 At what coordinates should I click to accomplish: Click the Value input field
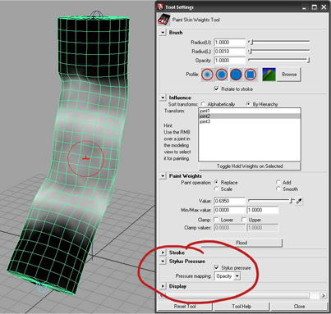[x=229, y=201]
